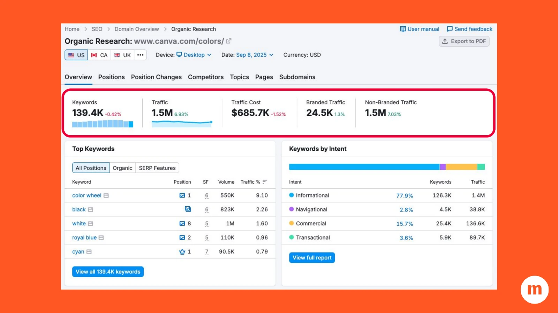Select the US country database

76,55
